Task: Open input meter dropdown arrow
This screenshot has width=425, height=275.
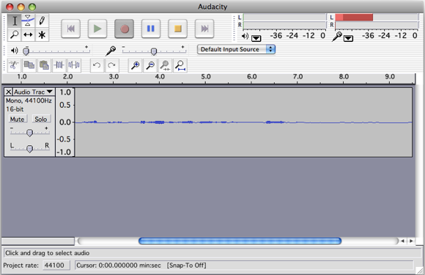Action: click(348, 38)
